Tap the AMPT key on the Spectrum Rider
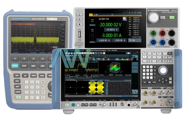Image resolution: width=188 pixels, height=116 pixels. click(x=17, y=87)
